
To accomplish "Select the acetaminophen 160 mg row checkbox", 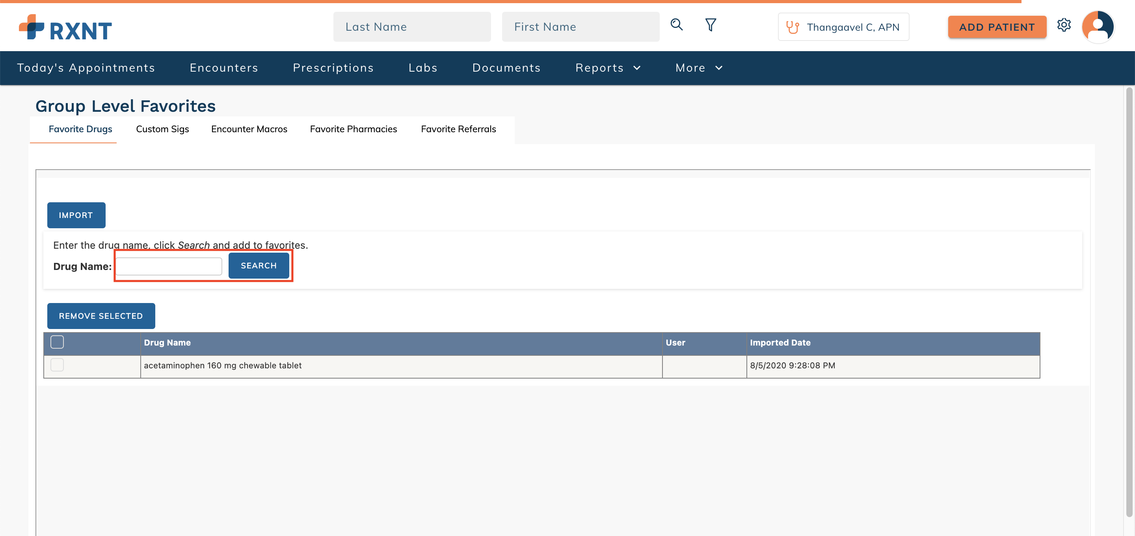I will click(x=57, y=365).
